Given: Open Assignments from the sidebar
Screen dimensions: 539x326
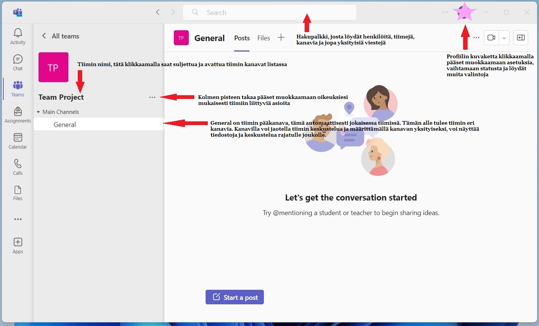Looking at the screenshot, I should tap(18, 115).
